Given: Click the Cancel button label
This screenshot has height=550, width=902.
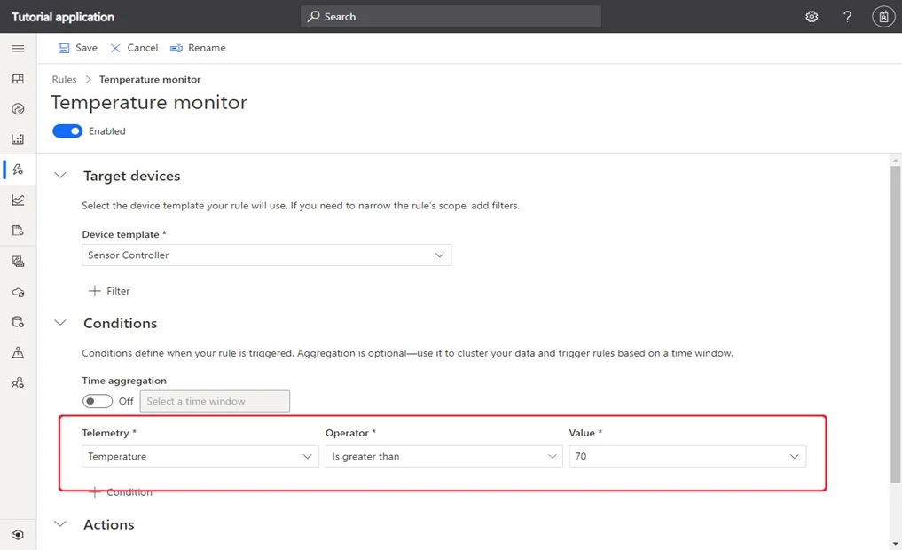Looking at the screenshot, I should (x=142, y=48).
